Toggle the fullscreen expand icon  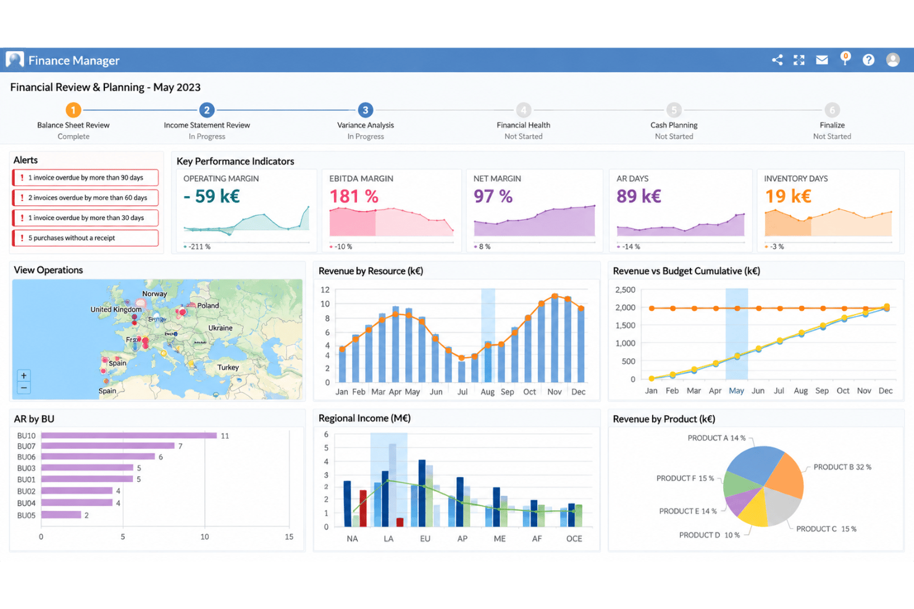click(799, 60)
